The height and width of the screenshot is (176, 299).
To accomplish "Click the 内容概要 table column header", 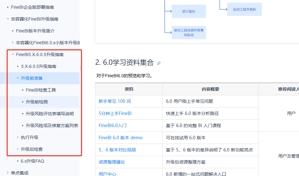I will (211, 89).
